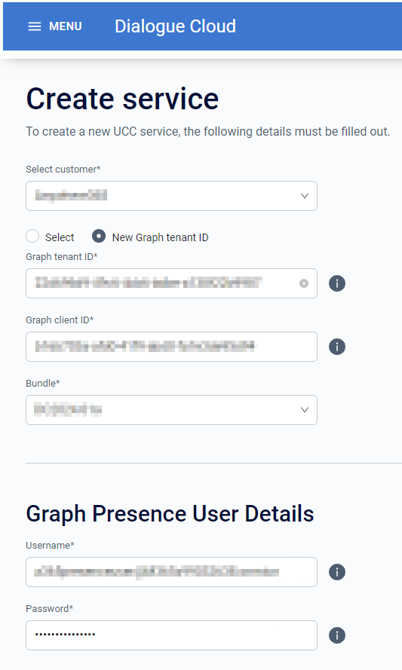Click the New Graph tenant ID label

161,237
